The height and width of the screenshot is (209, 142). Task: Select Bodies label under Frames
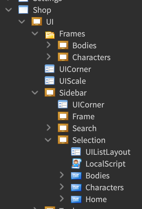(x=84, y=46)
